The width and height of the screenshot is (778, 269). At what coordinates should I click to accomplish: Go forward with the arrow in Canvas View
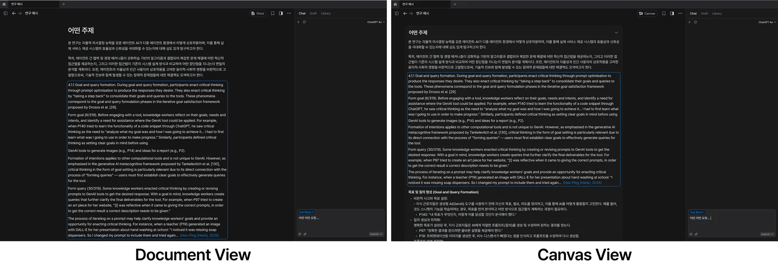[411, 13]
